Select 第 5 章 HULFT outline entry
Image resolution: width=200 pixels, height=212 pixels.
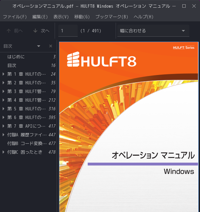click(28, 109)
